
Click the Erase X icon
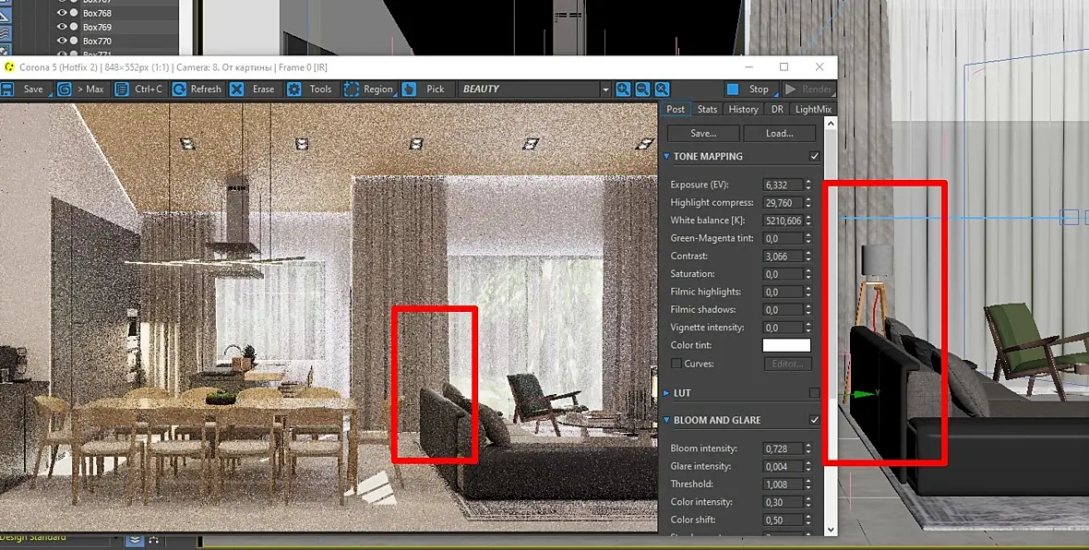pyautogui.click(x=237, y=89)
